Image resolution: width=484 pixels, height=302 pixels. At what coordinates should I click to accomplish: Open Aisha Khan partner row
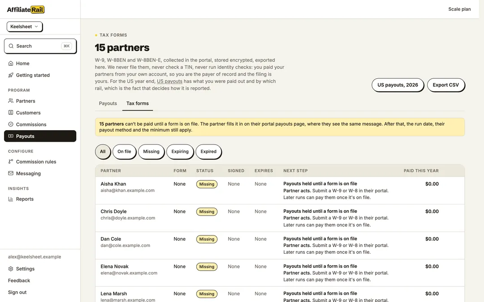[280, 191]
